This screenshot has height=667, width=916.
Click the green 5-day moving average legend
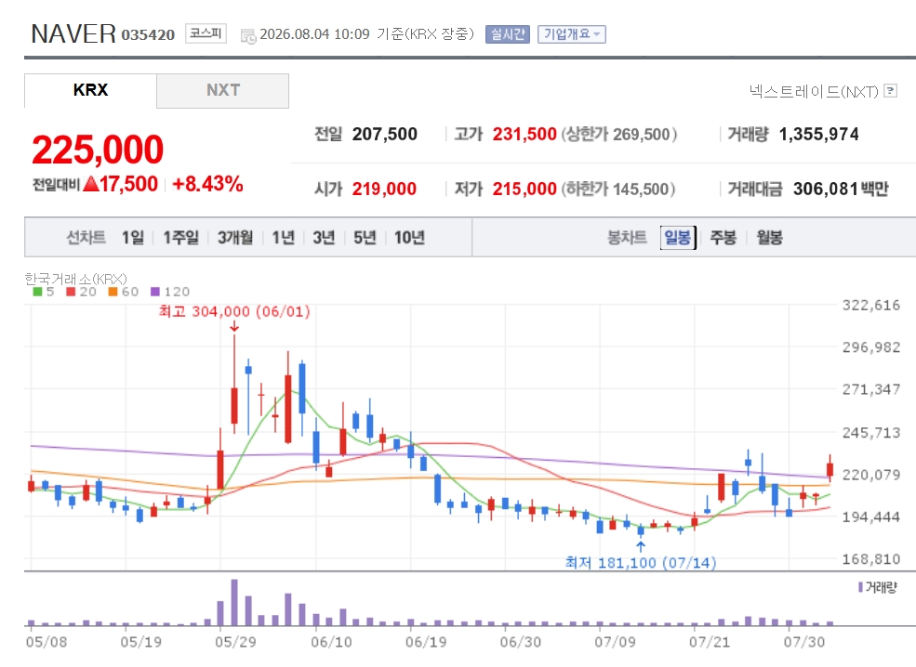[x=44, y=292]
